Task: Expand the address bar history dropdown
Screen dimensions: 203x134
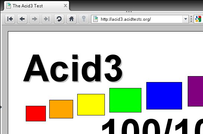Action: tap(185, 19)
